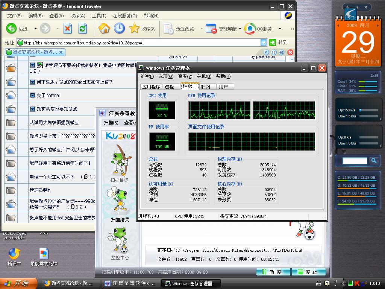Expand the QQ服务 dropdown arrow
The height and width of the screenshot is (289, 385).
(x=280, y=29)
